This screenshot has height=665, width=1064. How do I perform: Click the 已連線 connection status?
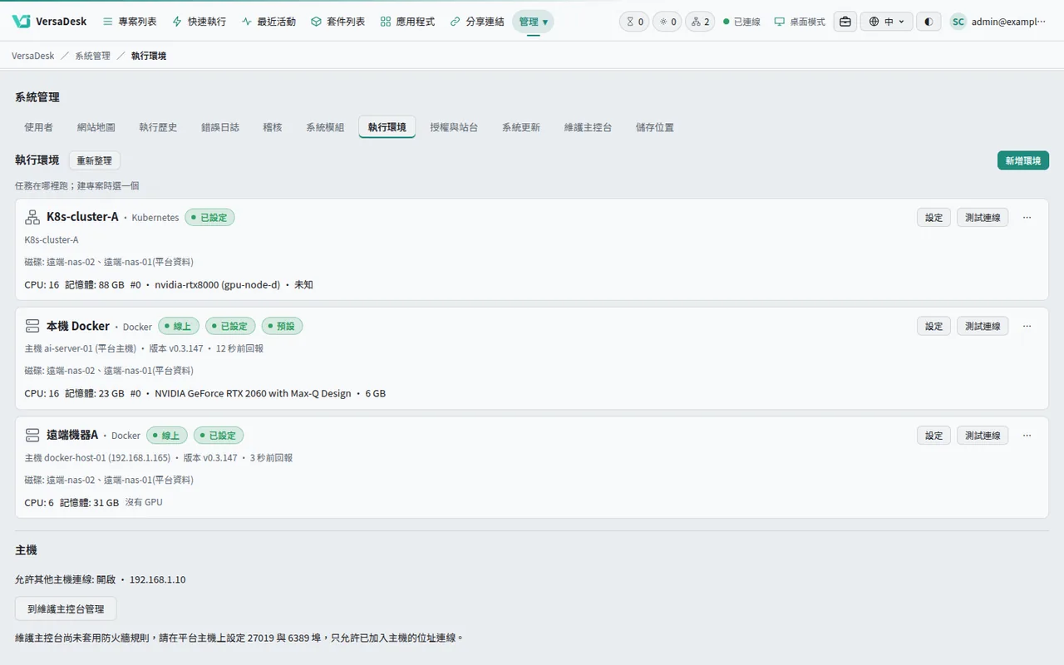coord(741,22)
